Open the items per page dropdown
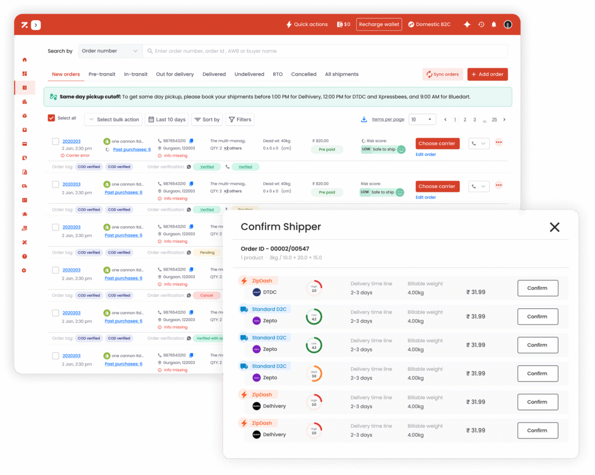 click(x=422, y=120)
